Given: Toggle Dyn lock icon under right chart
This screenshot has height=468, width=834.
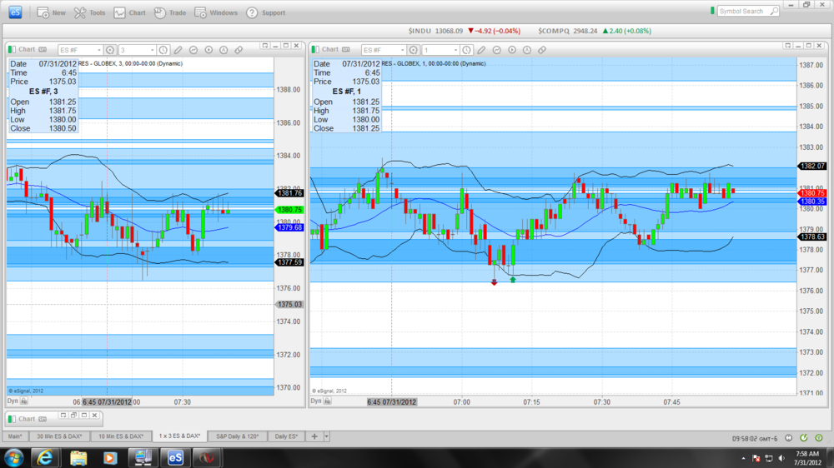Looking at the screenshot, I should pos(327,401).
